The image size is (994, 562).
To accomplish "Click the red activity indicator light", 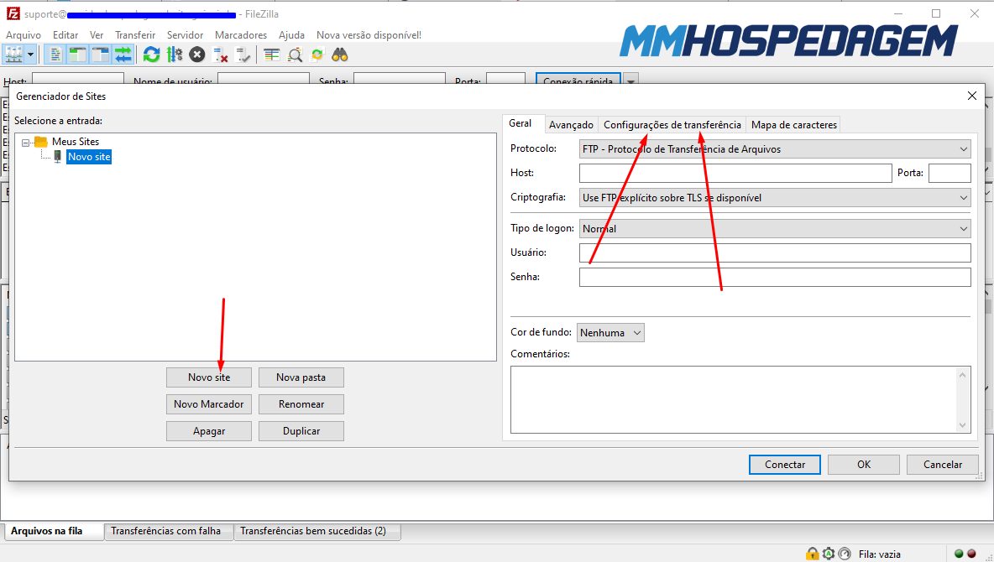I will pyautogui.click(x=971, y=554).
